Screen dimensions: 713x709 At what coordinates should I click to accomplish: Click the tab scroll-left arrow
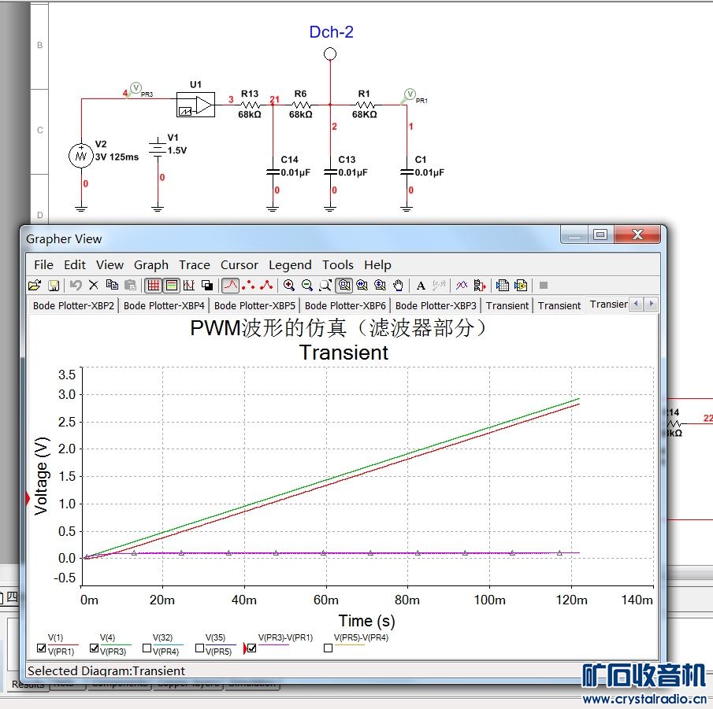click(636, 304)
